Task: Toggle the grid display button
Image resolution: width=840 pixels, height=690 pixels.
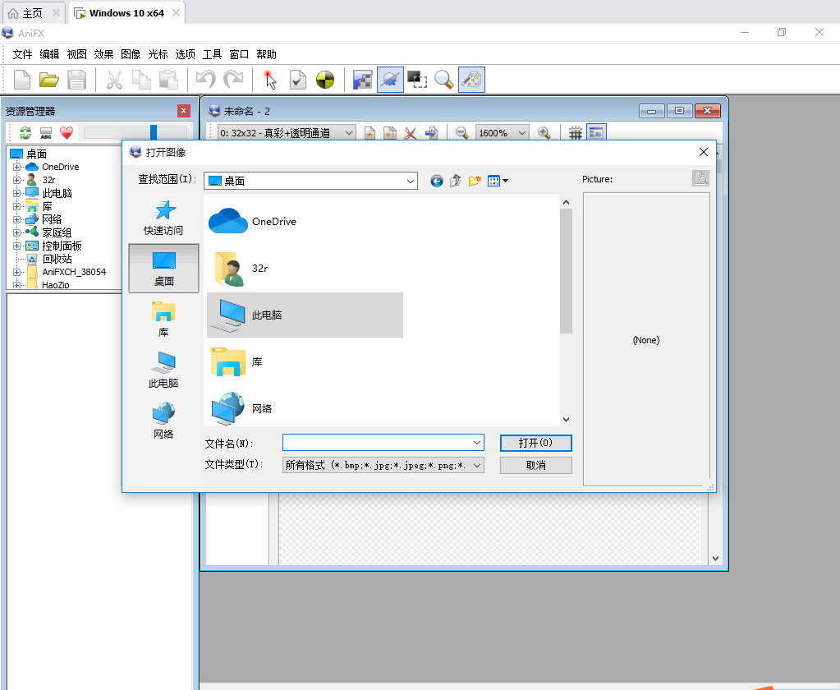Action: (x=576, y=133)
